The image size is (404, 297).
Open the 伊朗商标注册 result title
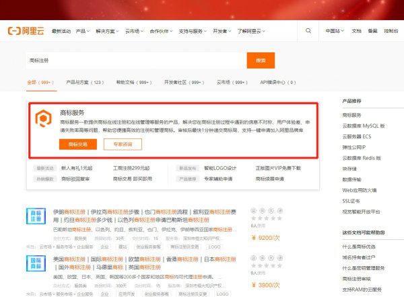145,216
